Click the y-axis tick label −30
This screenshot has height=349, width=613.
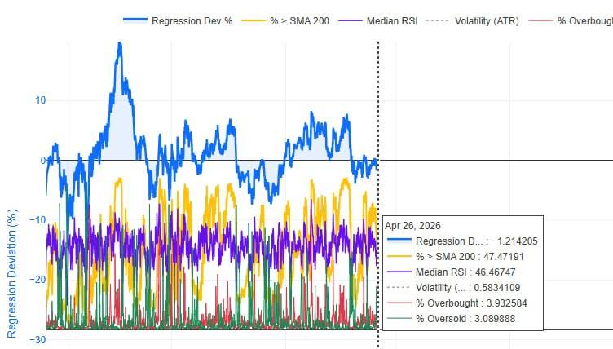38,339
